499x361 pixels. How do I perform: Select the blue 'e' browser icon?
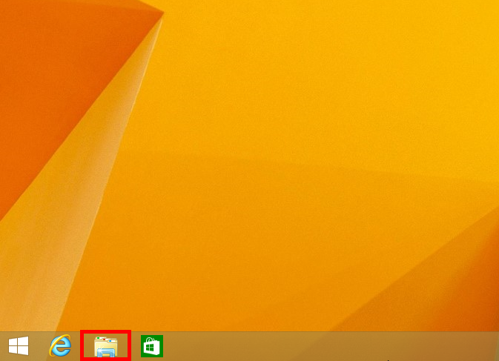click(x=60, y=345)
